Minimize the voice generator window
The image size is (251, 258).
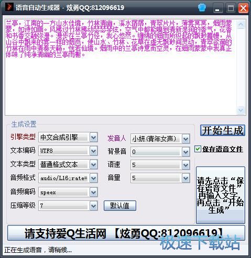217,8
